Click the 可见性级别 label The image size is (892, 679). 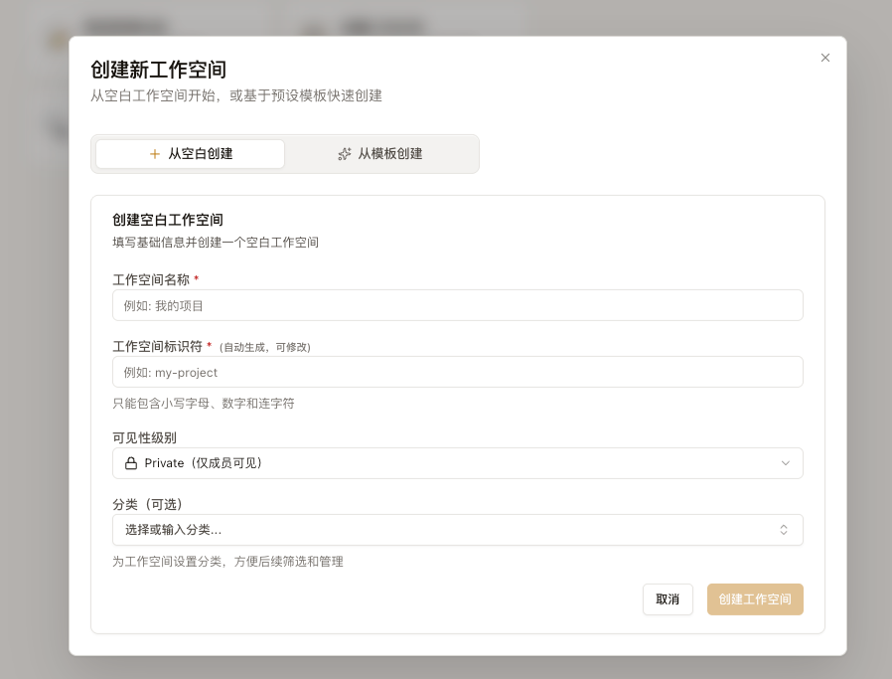click(144, 437)
